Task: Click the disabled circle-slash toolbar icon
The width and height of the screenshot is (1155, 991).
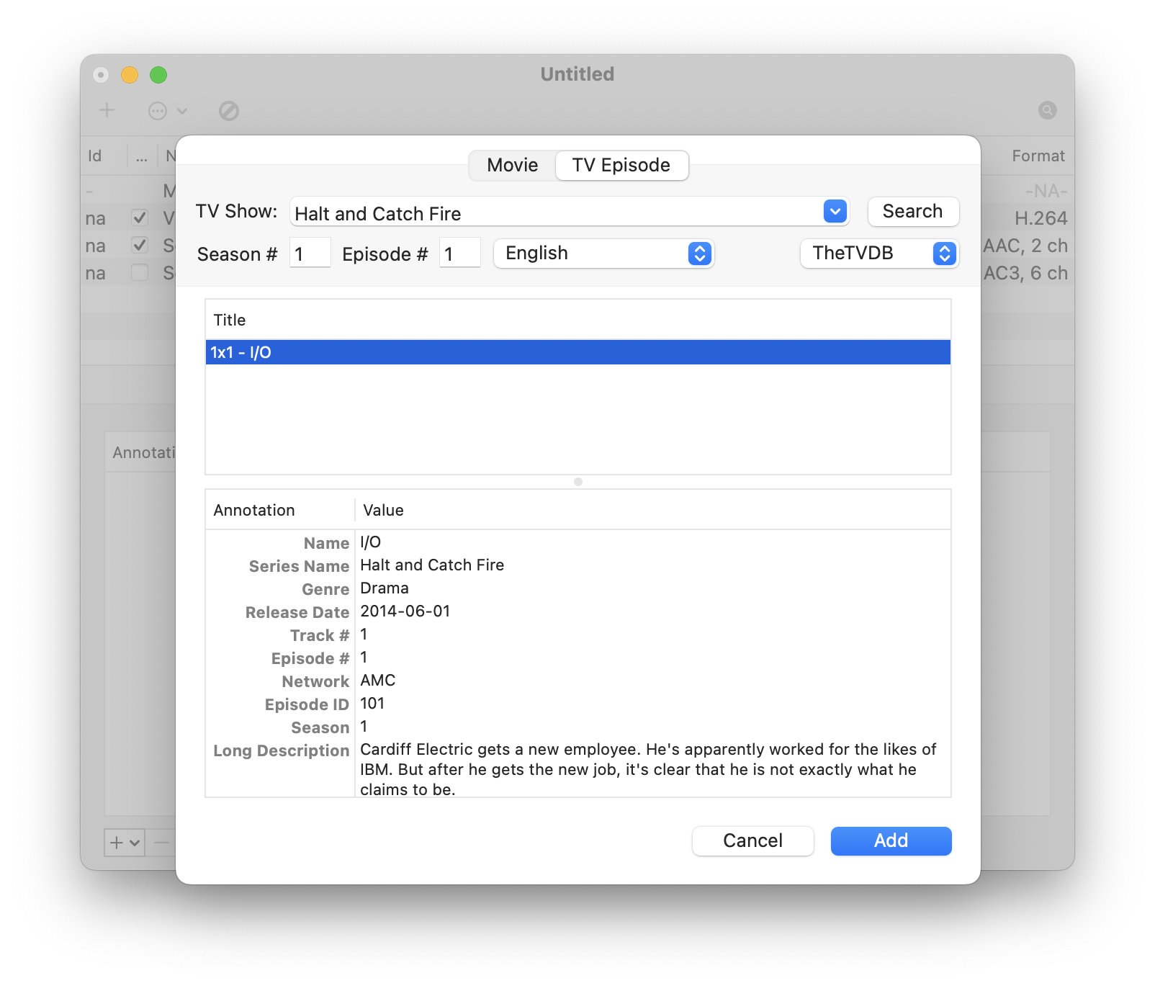Action: click(229, 111)
